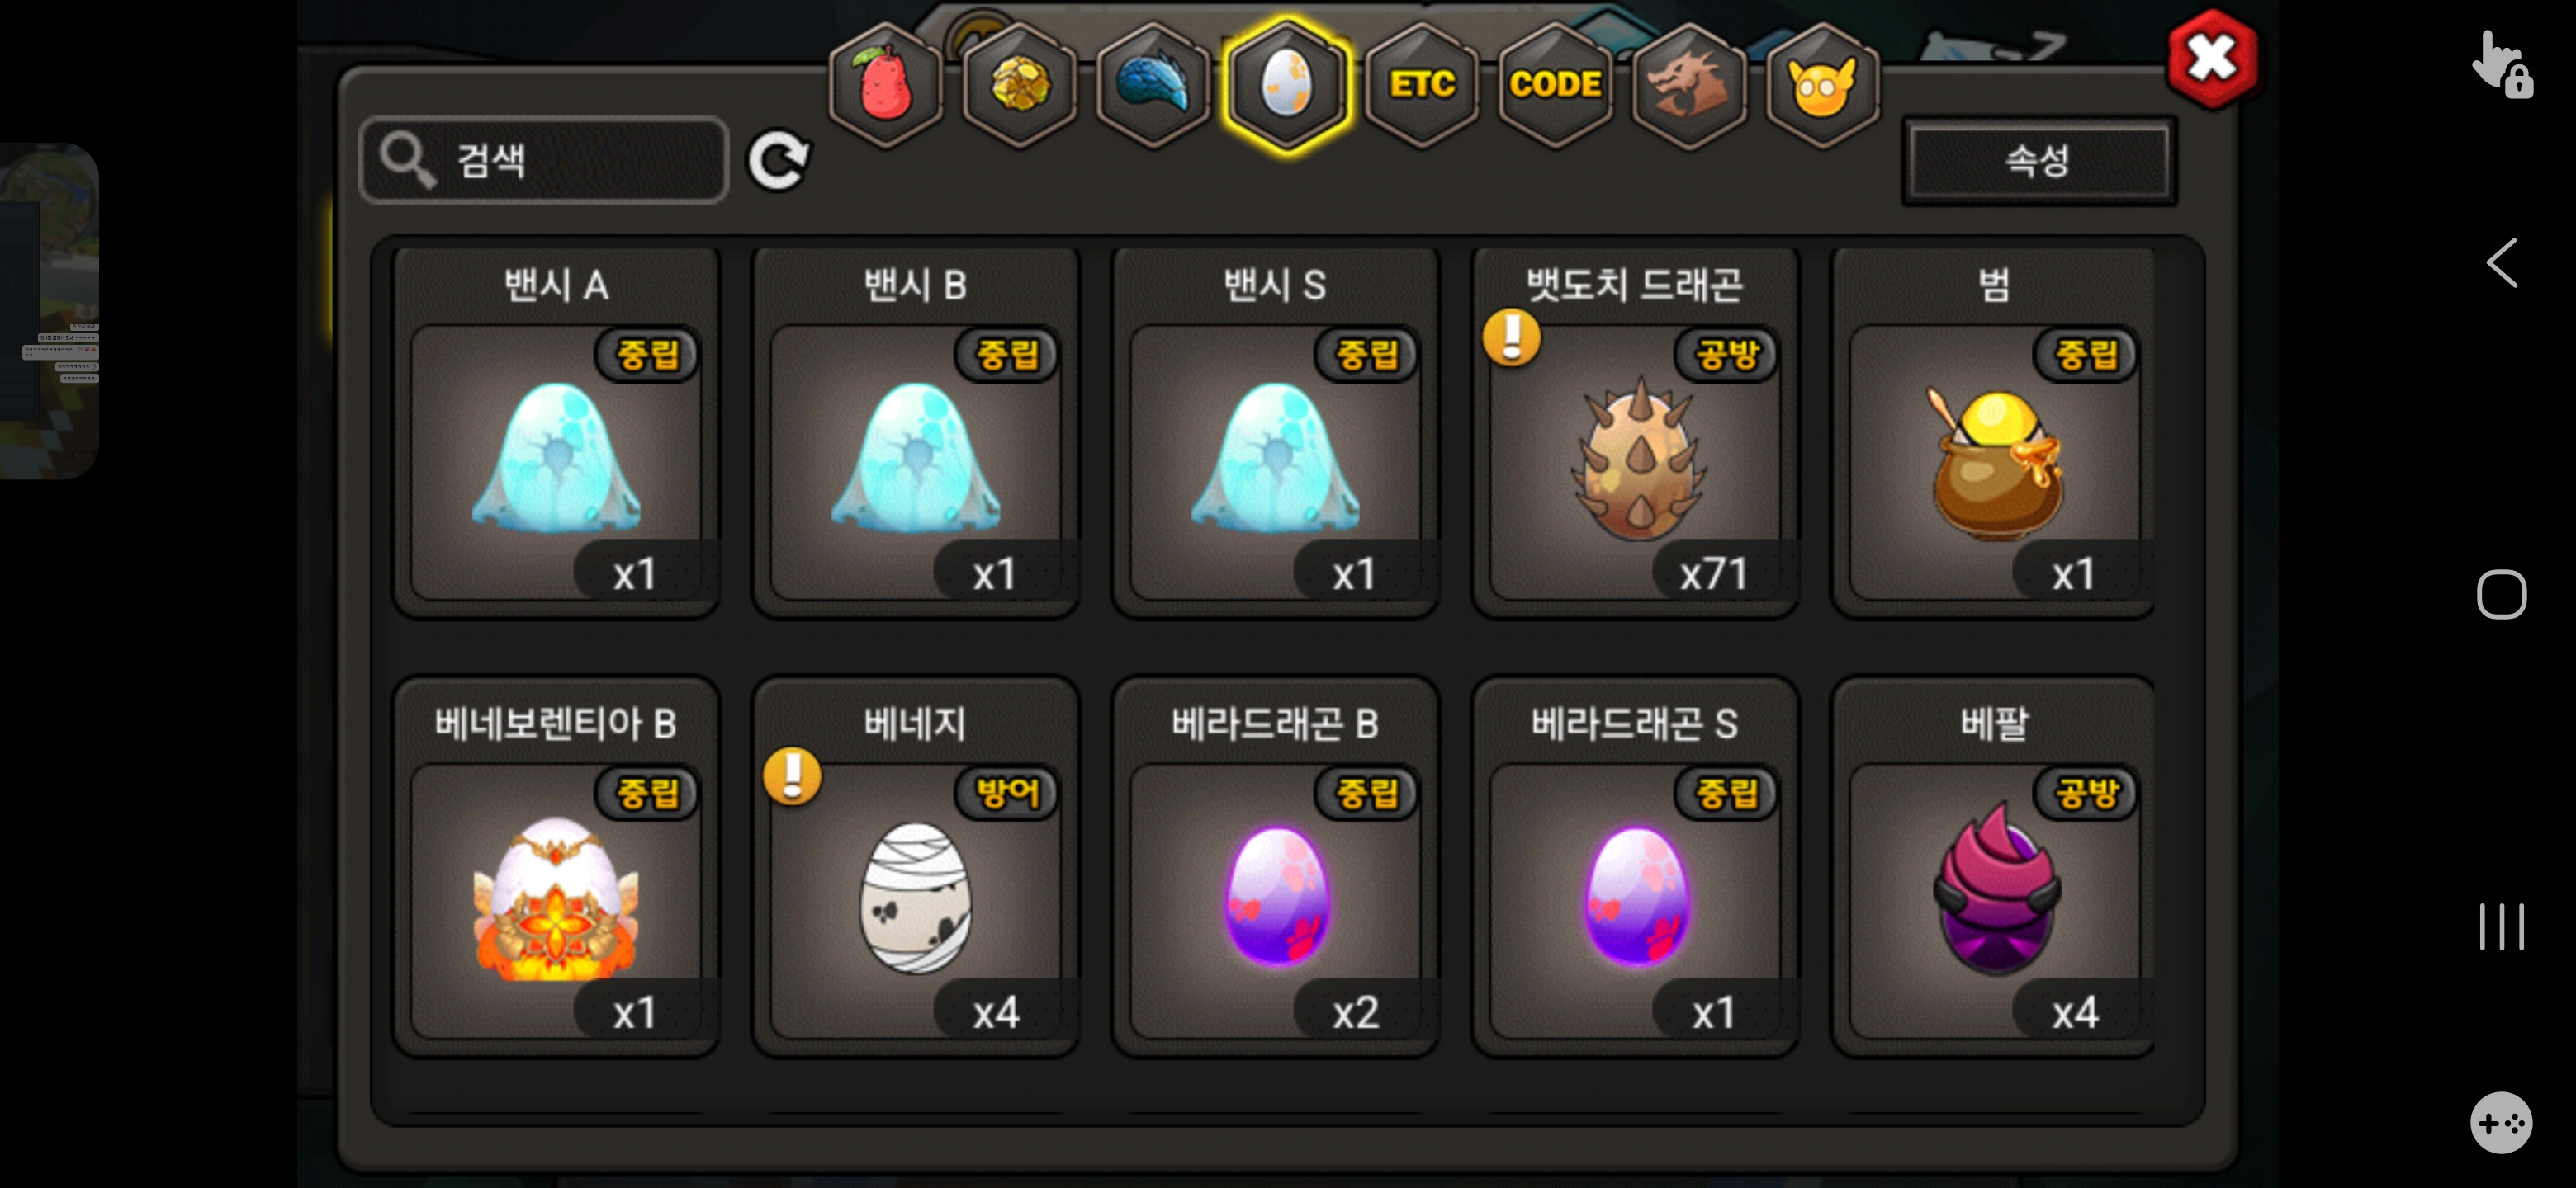This screenshot has height=1188, width=2576.
Task: Select the 베팔 pink swirl egg
Action: (1993, 867)
